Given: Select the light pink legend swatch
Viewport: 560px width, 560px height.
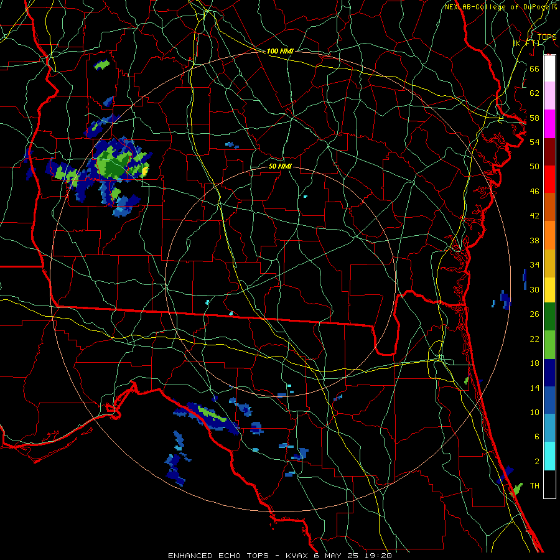Looking at the screenshot, I should pyautogui.click(x=549, y=96).
